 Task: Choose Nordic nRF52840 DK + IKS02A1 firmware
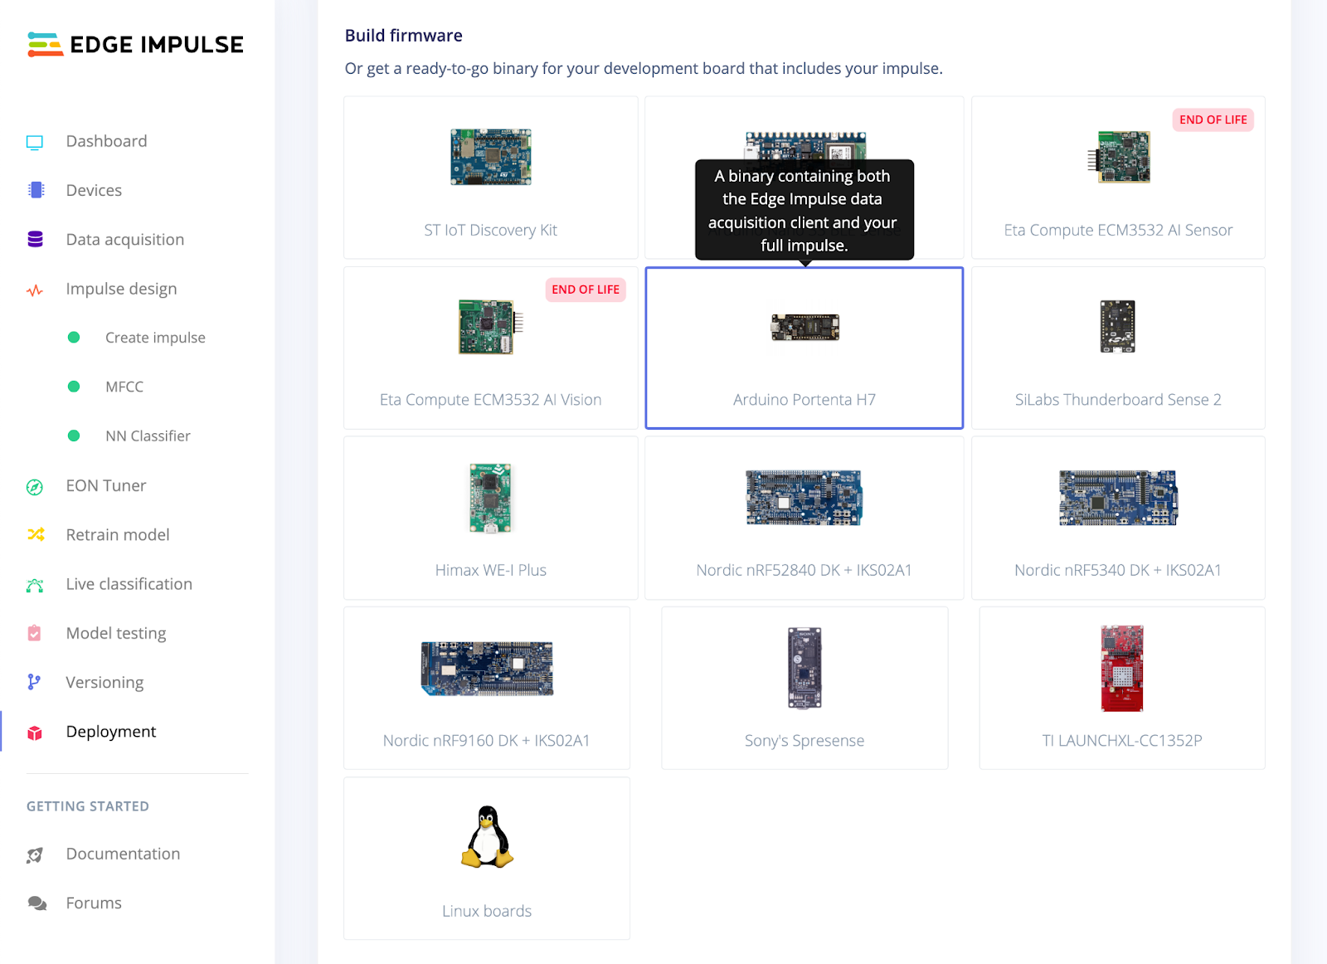(x=804, y=518)
